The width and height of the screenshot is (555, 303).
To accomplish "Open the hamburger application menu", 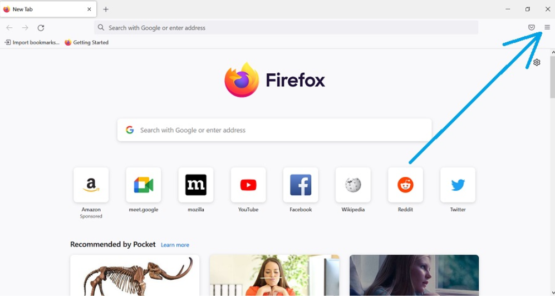I will pyautogui.click(x=547, y=28).
